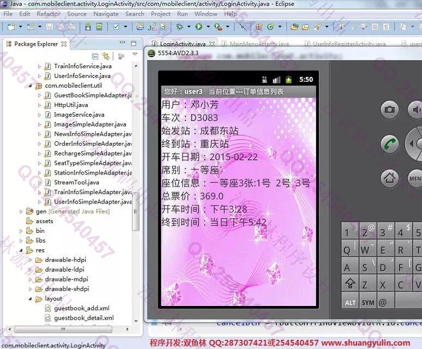Select StreamTool.java in the tree

tap(76, 183)
